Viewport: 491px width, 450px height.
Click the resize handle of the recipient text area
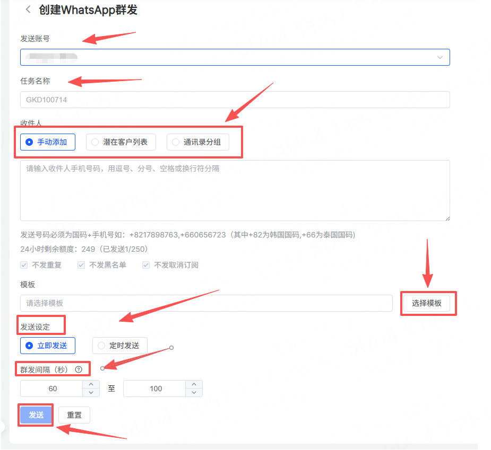click(x=447, y=218)
